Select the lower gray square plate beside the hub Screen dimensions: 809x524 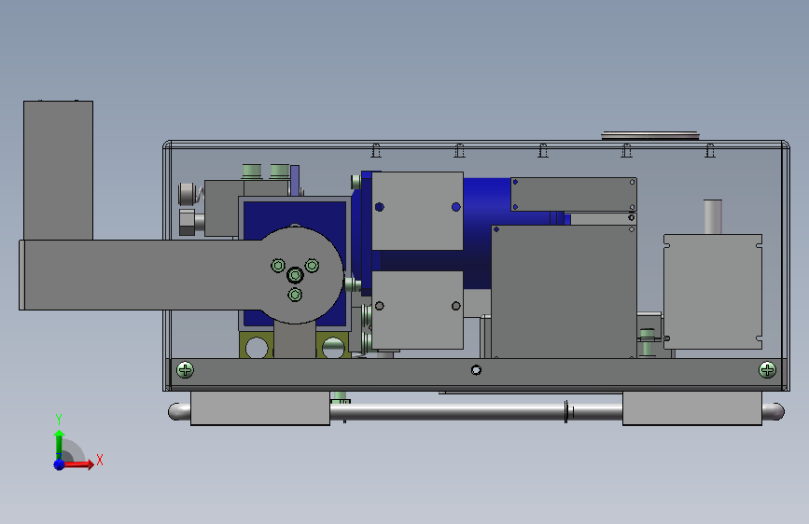pos(417,310)
